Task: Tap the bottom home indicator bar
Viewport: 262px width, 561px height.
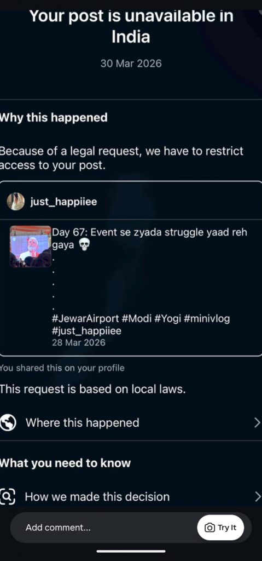Action: (131, 551)
